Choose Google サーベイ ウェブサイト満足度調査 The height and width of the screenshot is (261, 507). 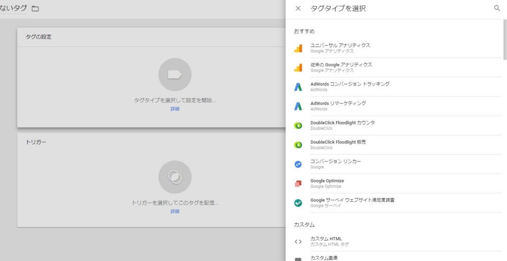(397, 203)
